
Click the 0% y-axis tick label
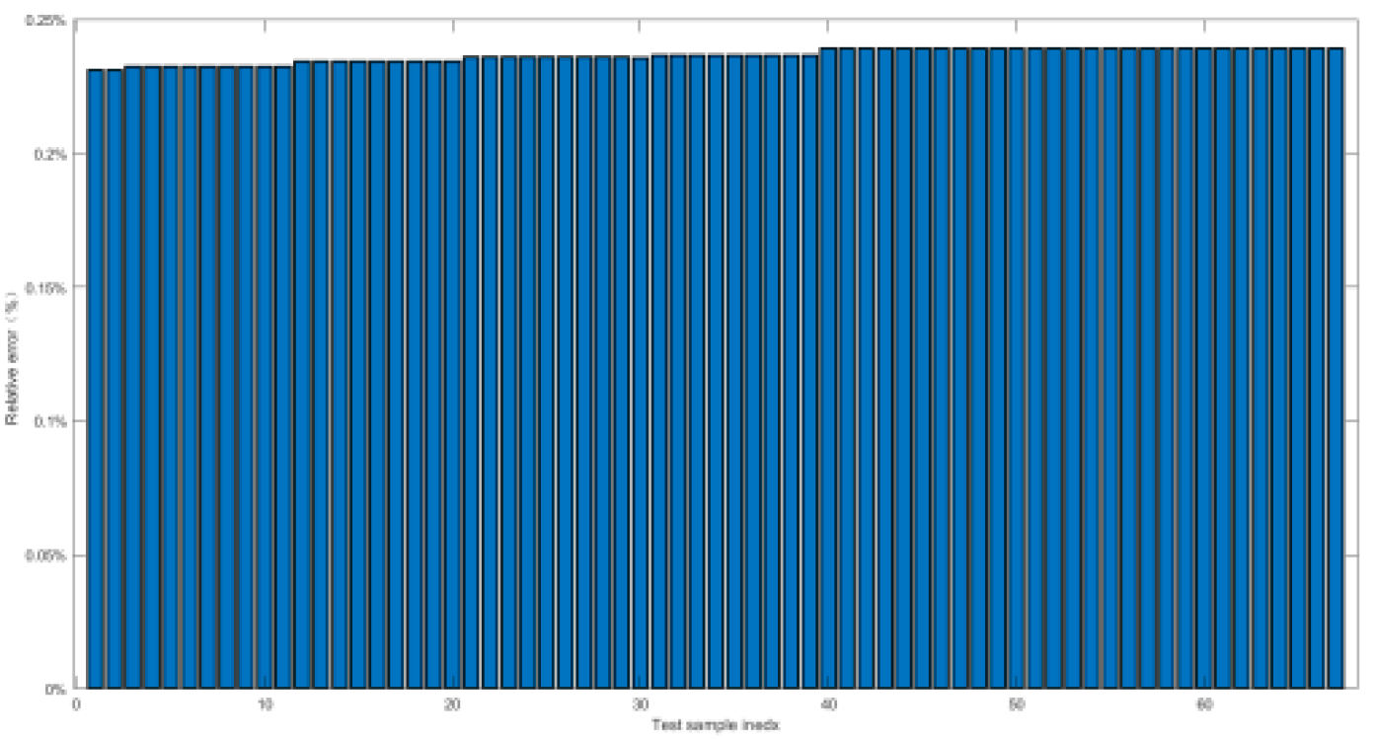(57, 689)
